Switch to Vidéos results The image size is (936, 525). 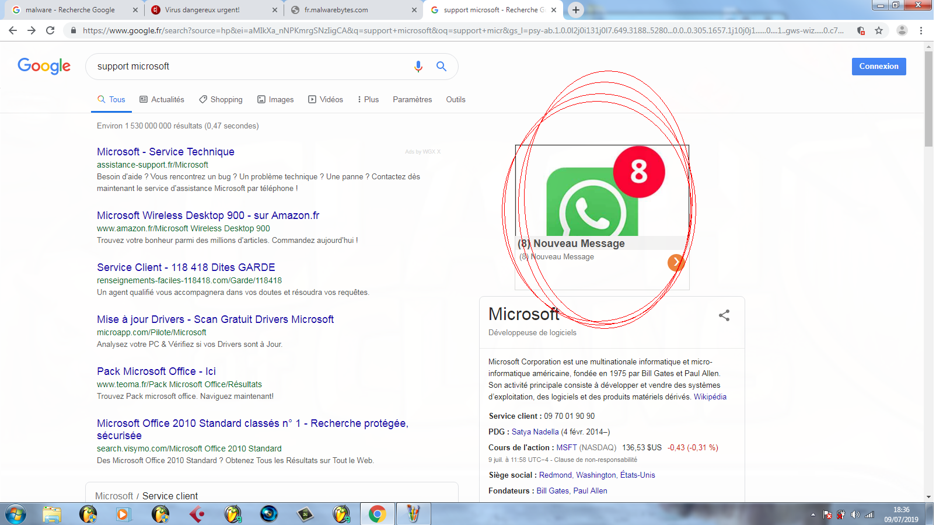pyautogui.click(x=326, y=100)
